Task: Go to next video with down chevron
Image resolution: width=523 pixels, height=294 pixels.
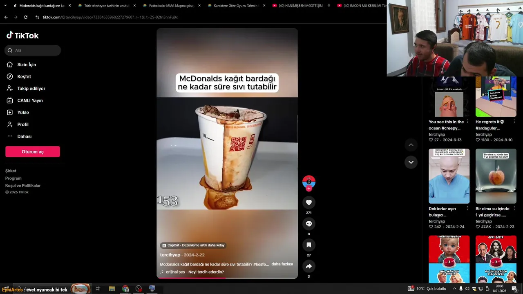Action: 411,162
